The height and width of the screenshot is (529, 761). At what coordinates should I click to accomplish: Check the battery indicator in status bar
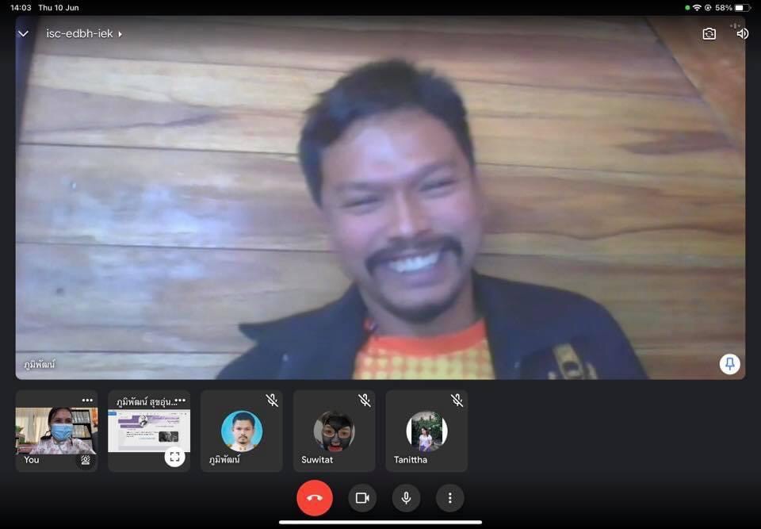tap(741, 7)
